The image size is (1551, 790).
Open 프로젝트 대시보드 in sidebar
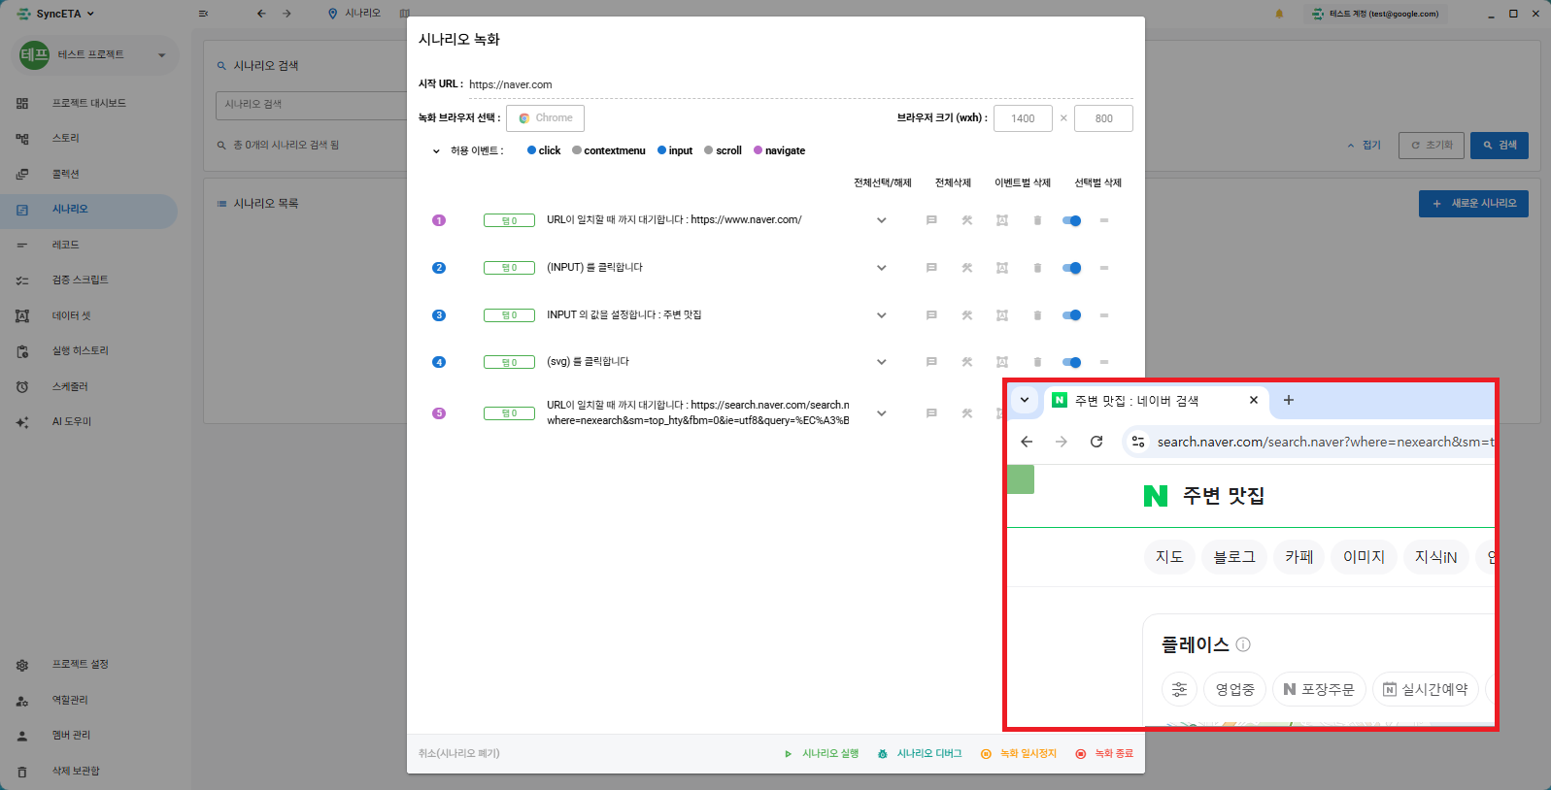89,103
